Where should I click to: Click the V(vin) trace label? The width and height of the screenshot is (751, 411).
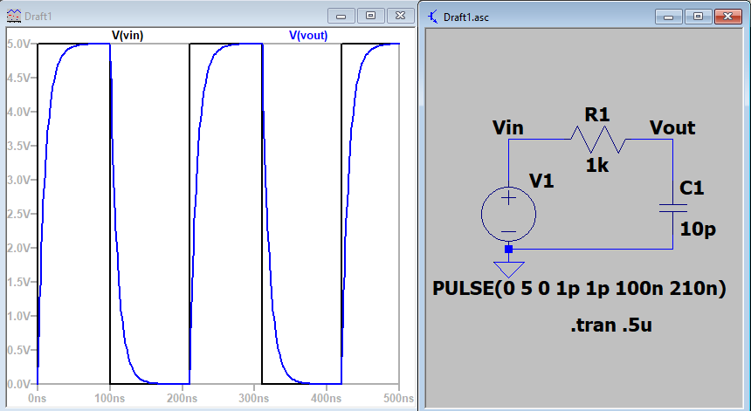(x=127, y=35)
